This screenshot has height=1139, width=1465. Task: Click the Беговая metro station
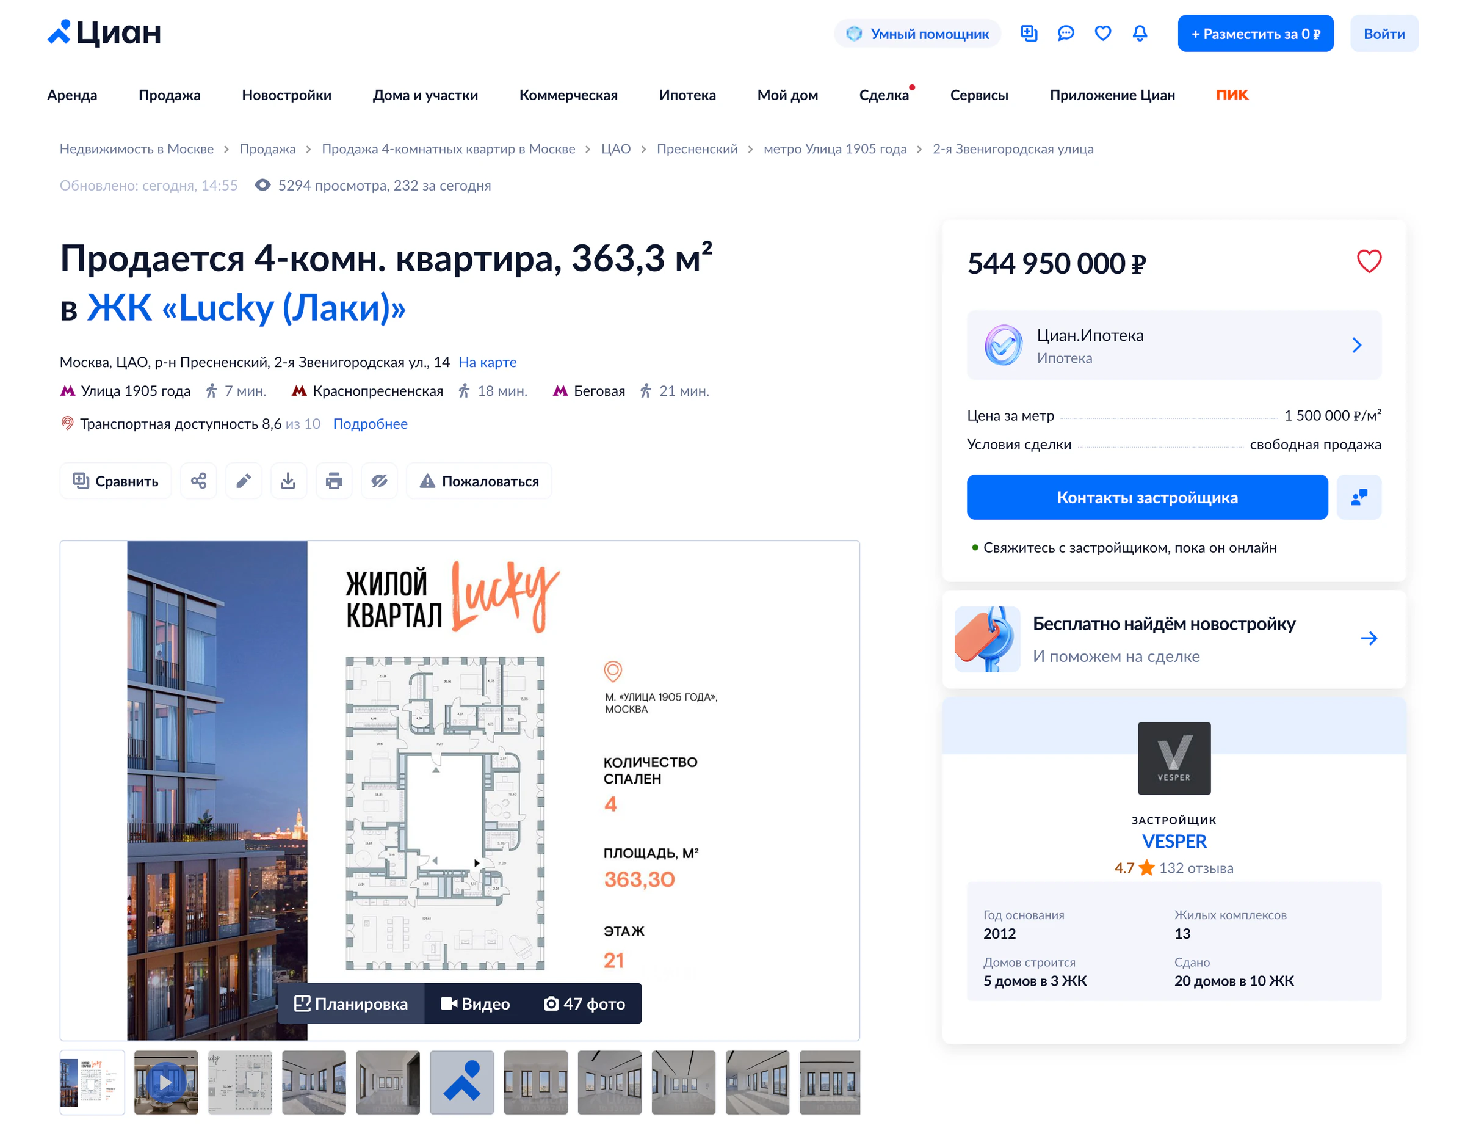599,391
